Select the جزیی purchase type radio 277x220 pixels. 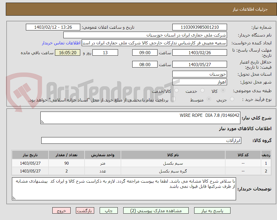tap(232, 99)
